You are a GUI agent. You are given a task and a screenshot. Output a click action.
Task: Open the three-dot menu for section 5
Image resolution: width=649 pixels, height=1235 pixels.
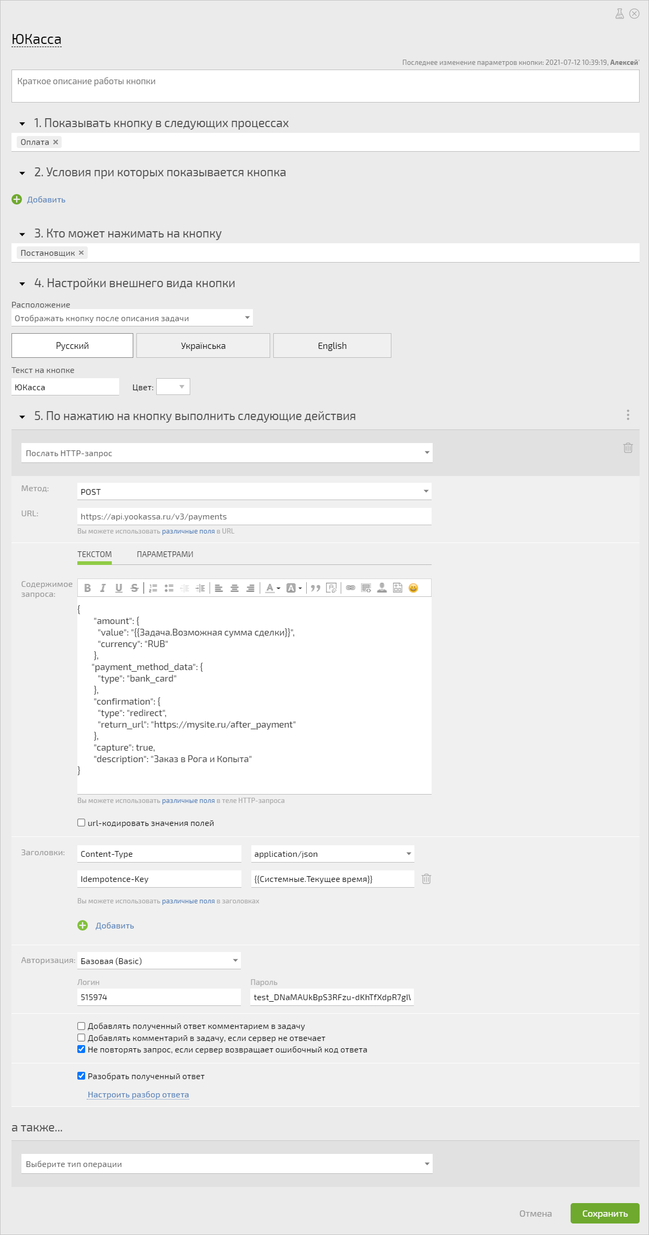pos(628,415)
